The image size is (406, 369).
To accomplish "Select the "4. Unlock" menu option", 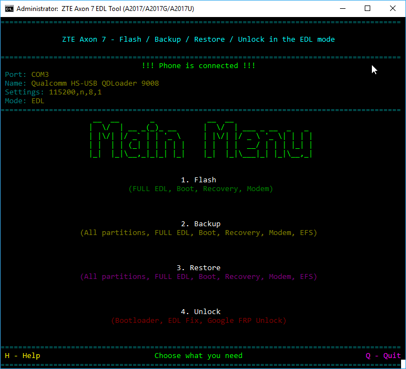I will [x=201, y=312].
